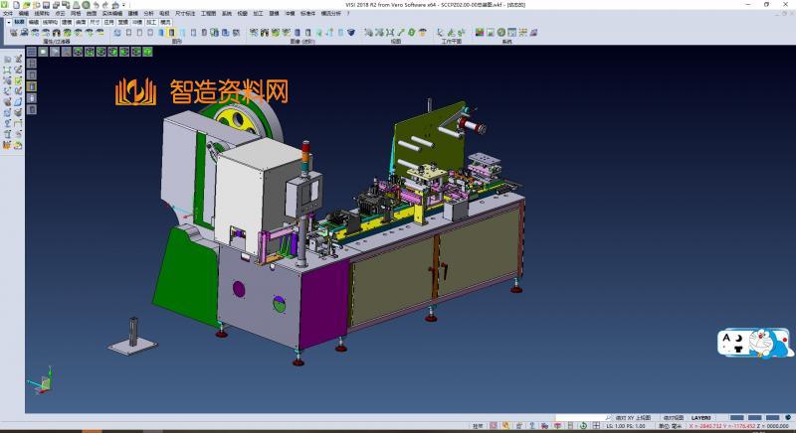The height and width of the screenshot is (433, 796).
Task: Switch to the 编辑 ribbon tab
Action: tap(35, 20)
